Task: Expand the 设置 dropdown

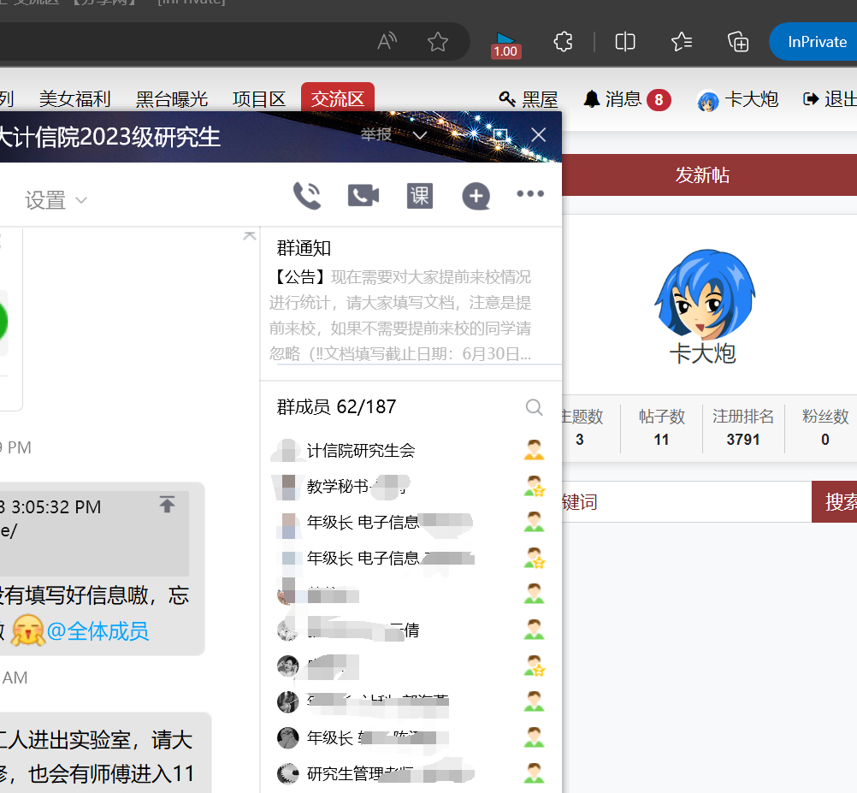Action: pos(56,200)
